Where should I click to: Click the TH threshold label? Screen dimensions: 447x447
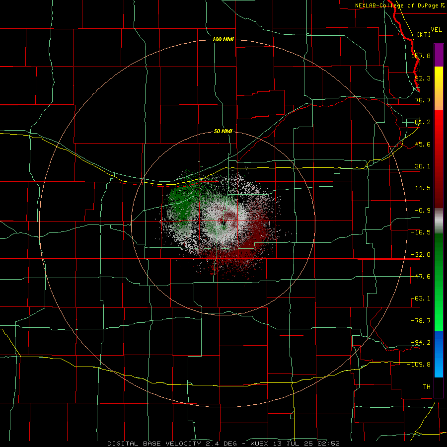(x=427, y=386)
